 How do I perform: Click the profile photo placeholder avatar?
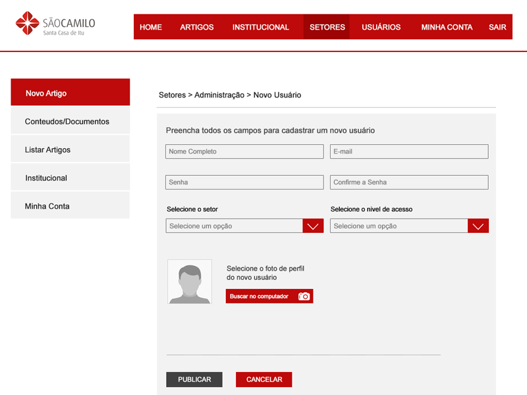tap(190, 282)
